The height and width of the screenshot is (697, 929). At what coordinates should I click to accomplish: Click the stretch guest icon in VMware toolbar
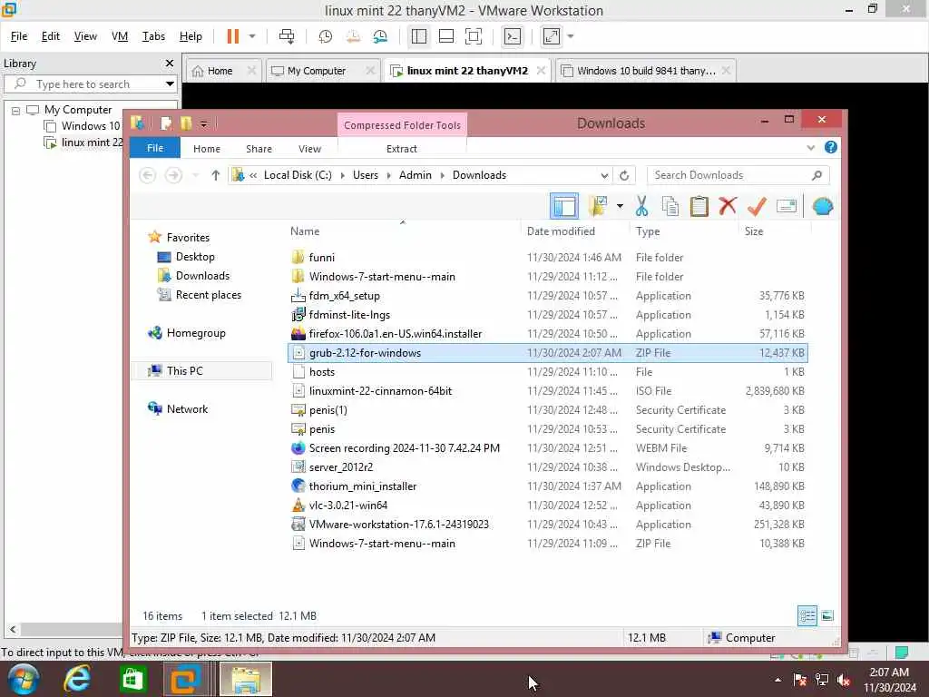coord(552,36)
